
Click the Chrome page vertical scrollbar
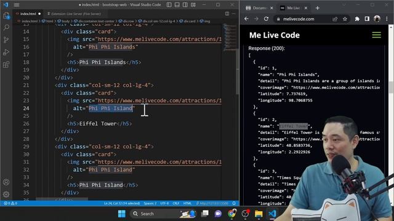[391, 88]
